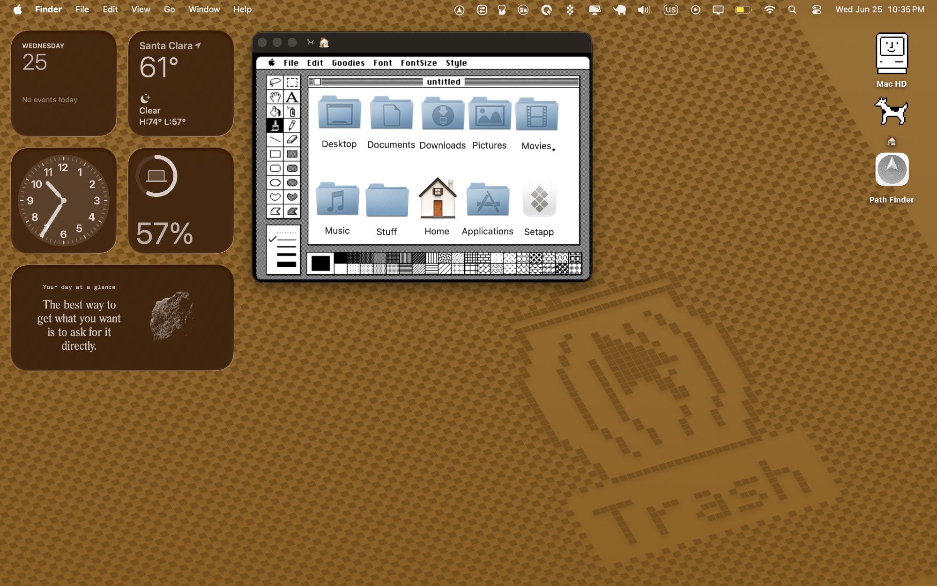937x586 pixels.
Task: Select the Lasso tool
Action: coord(275,83)
